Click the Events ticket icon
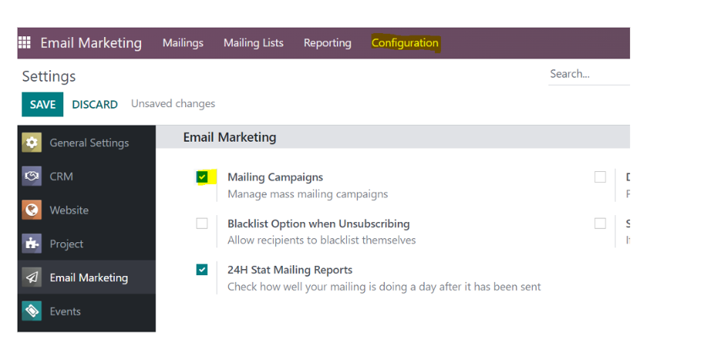This screenshot has height=340, width=717. pos(32,311)
